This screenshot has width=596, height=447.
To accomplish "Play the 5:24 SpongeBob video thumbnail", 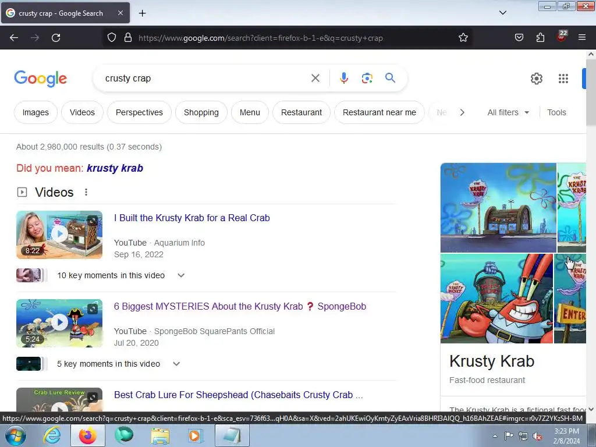I will pyautogui.click(x=59, y=323).
